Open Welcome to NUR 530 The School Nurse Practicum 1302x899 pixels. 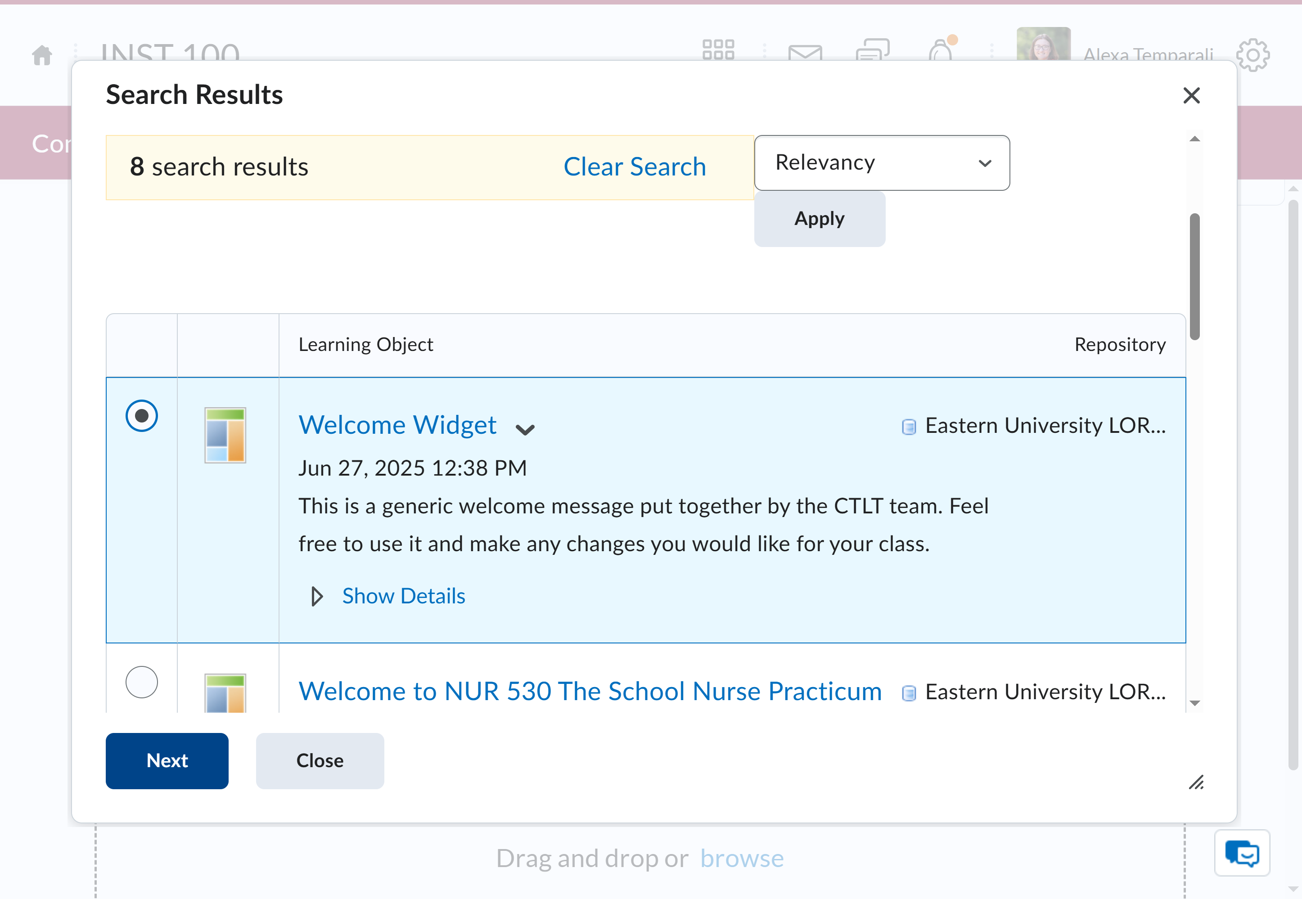click(590, 691)
